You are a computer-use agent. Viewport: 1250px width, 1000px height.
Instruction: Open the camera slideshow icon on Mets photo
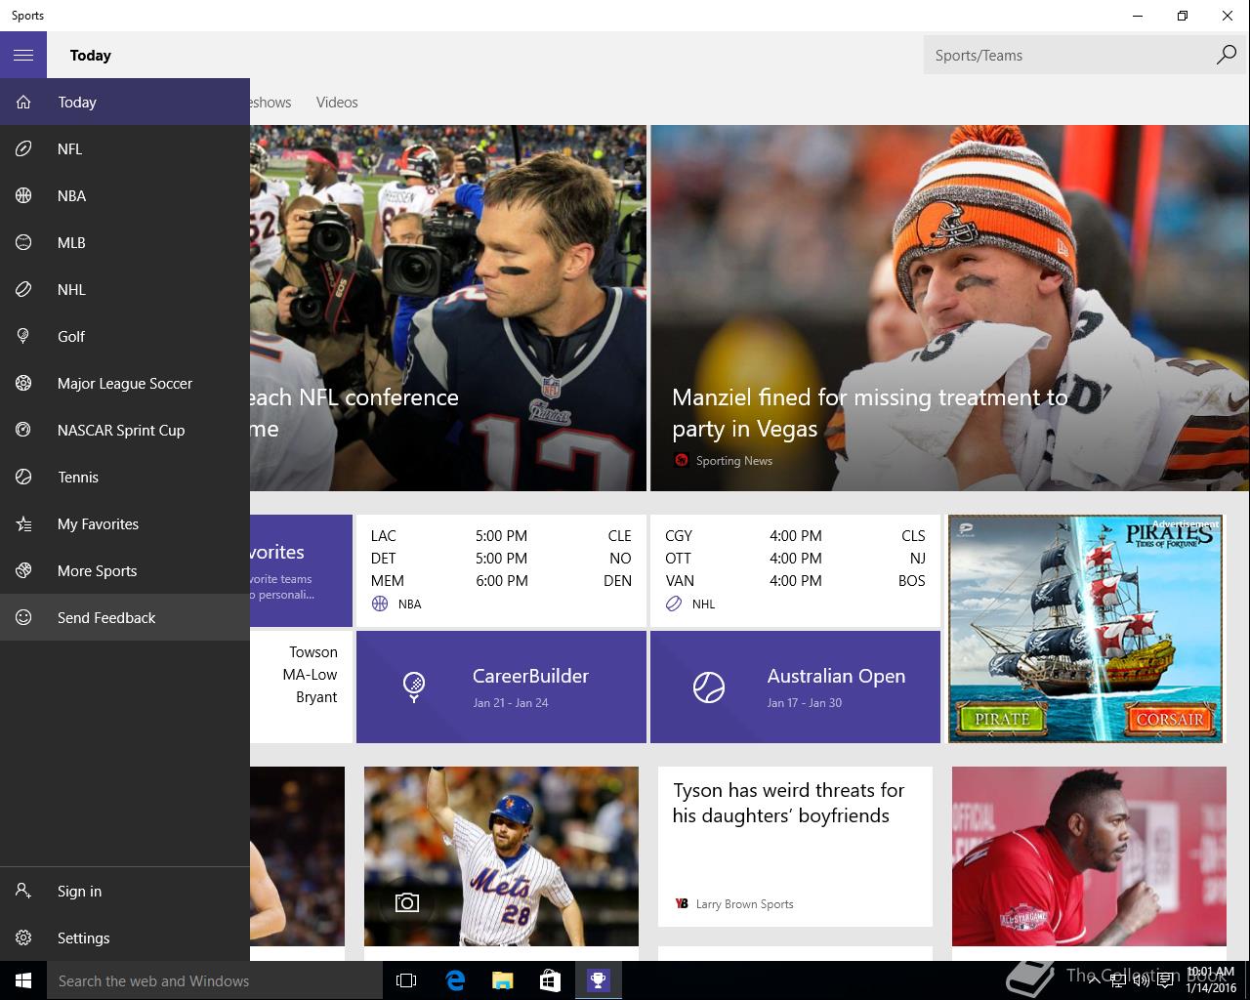407,902
